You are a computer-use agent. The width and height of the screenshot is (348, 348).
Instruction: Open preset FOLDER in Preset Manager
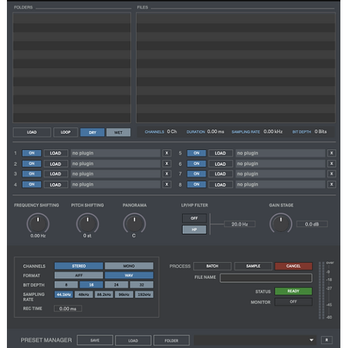click(172, 340)
